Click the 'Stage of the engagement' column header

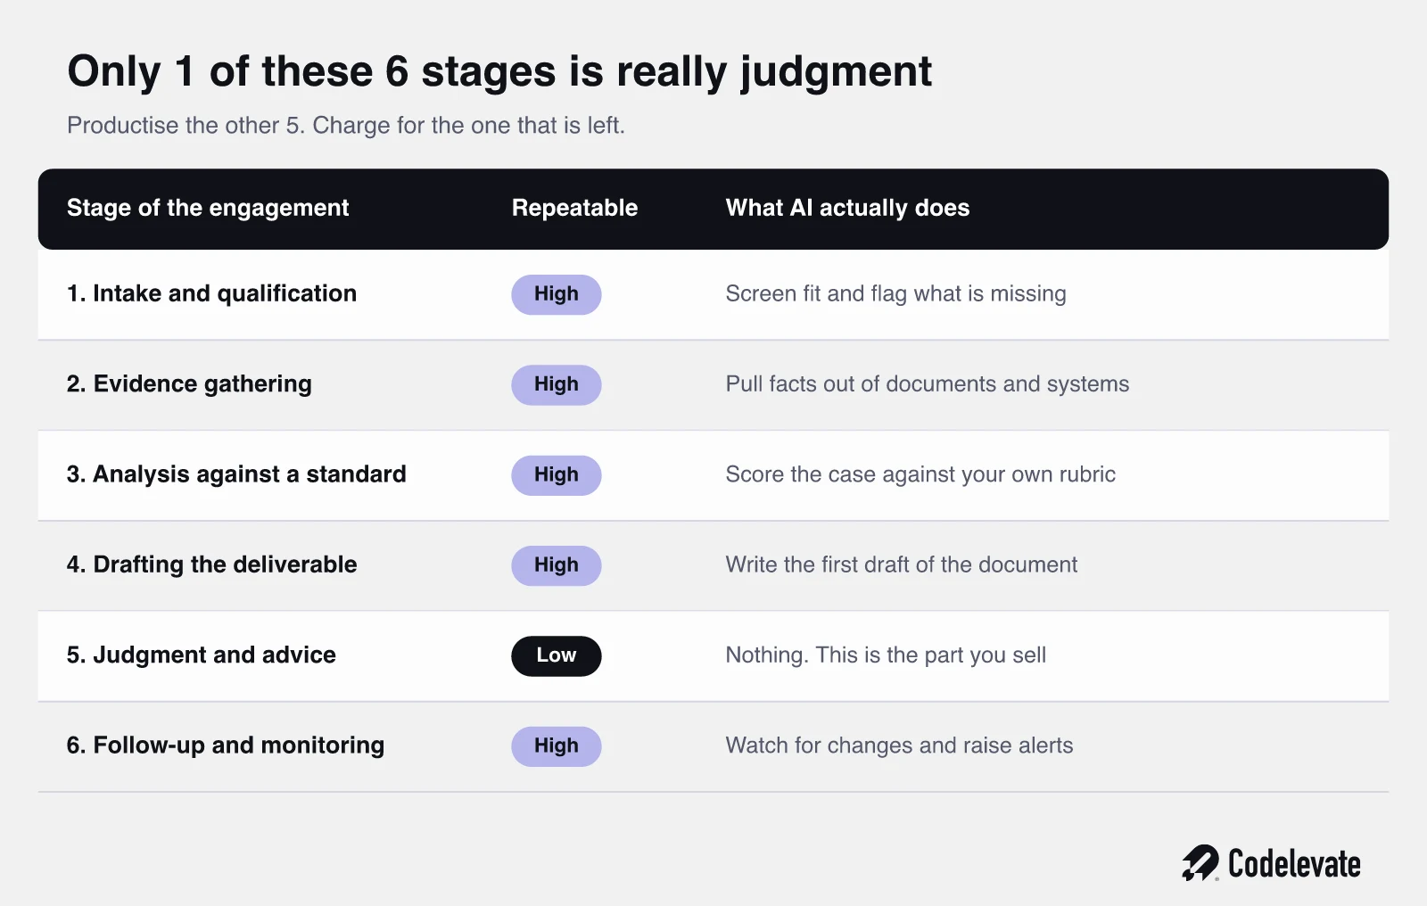208,208
